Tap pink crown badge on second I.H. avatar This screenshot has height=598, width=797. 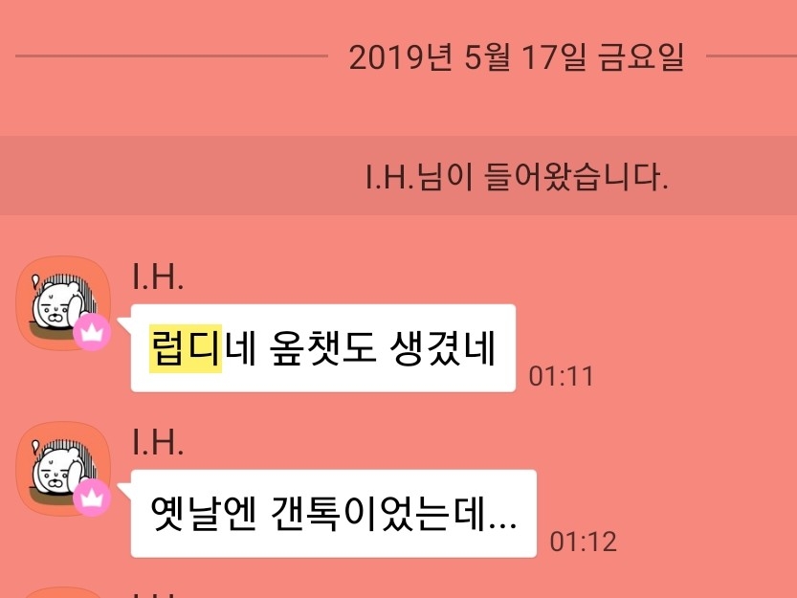point(92,498)
